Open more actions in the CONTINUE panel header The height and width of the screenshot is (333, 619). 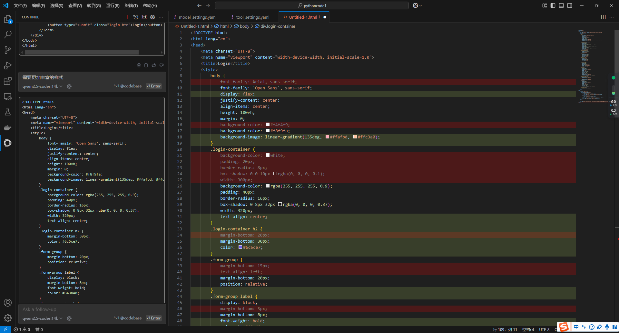click(161, 17)
